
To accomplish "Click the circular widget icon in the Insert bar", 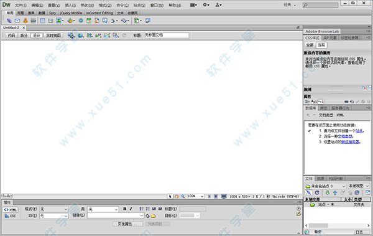I will tap(81, 21).
